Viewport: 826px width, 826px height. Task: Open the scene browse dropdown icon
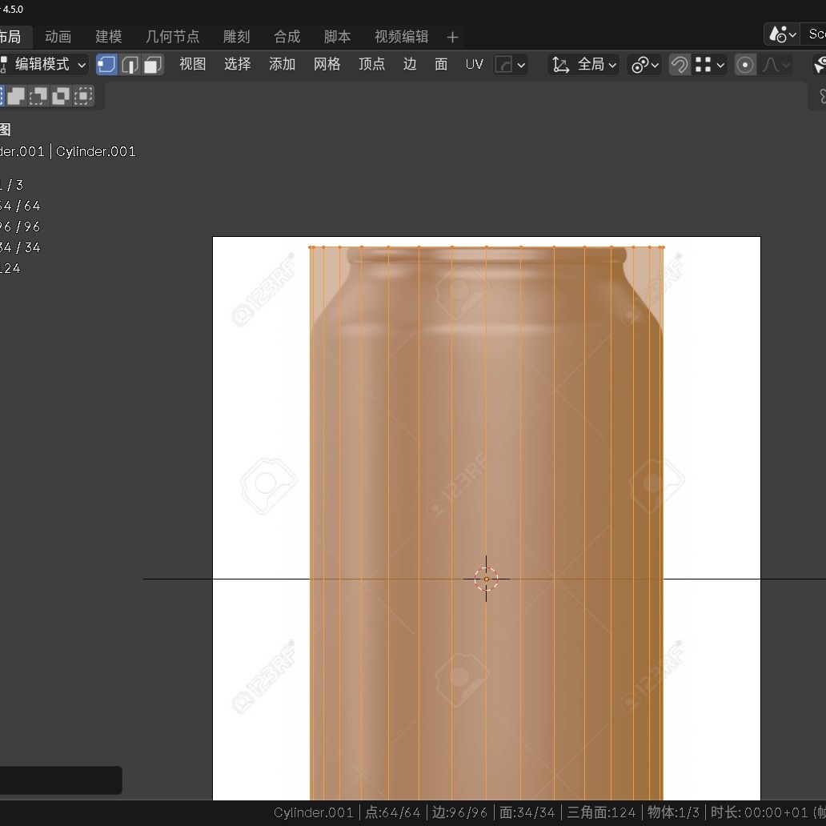(782, 34)
